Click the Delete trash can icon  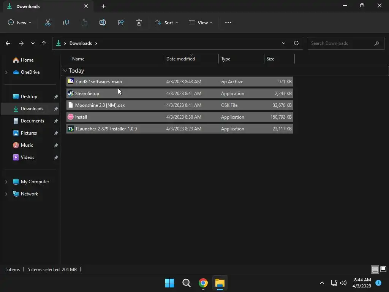(139, 22)
